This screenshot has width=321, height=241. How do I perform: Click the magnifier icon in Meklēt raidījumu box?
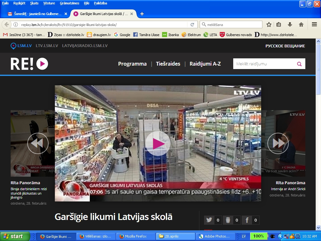coord(299,63)
